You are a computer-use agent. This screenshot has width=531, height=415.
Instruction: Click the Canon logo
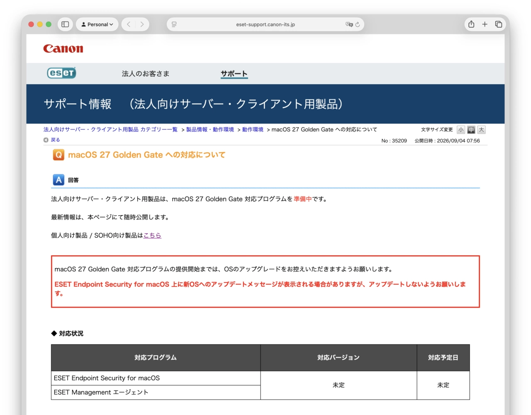63,49
